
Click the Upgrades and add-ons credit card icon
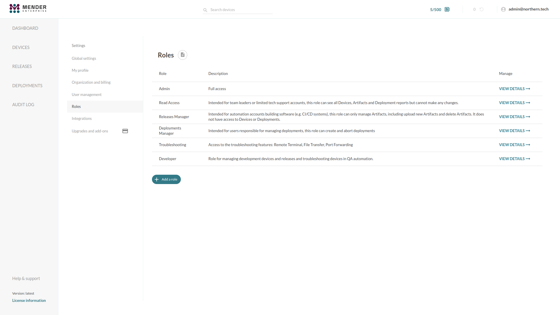(x=125, y=131)
